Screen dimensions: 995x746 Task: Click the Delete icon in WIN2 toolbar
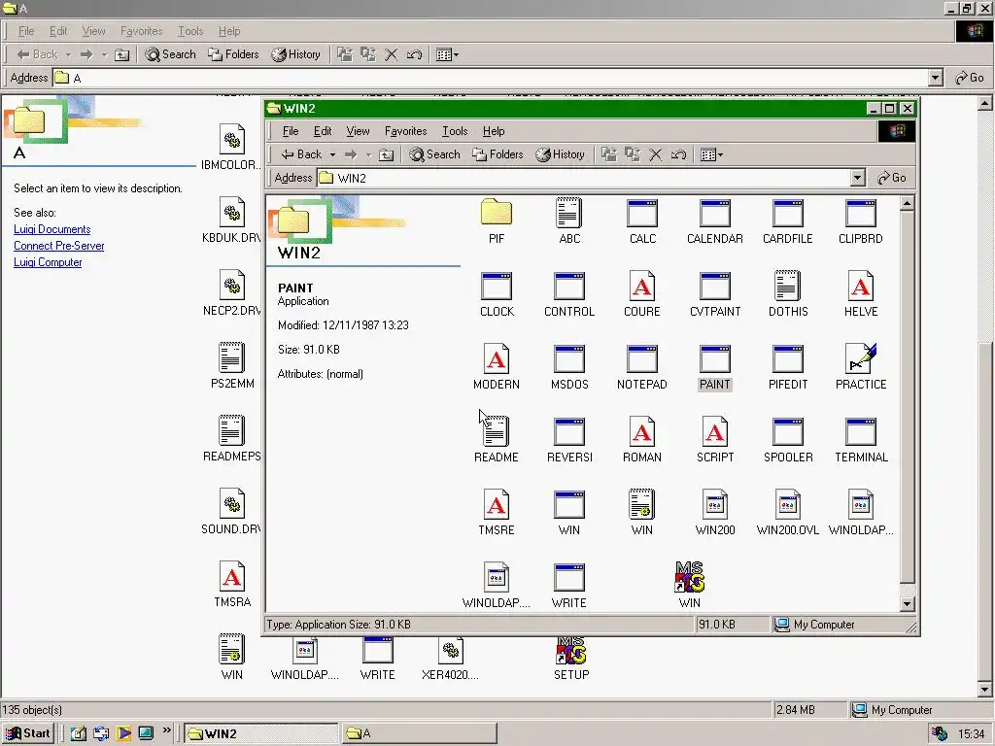tap(656, 154)
